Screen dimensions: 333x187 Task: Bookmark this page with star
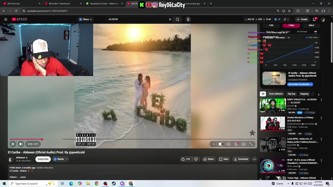(x=289, y=11)
